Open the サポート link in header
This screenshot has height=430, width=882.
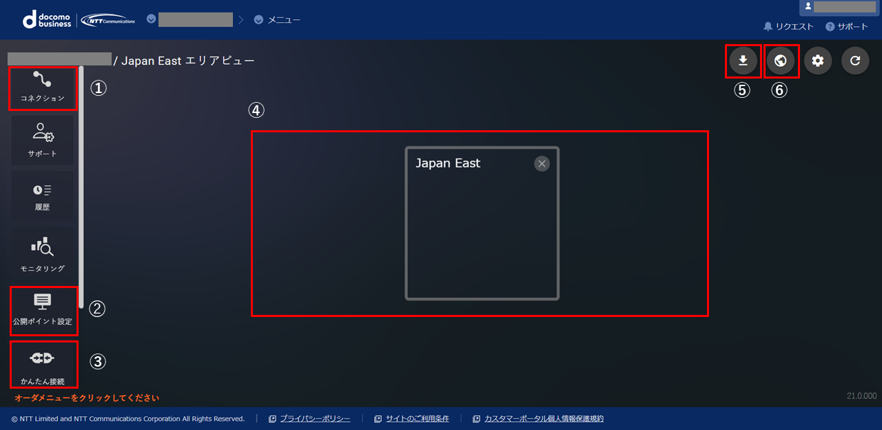tap(848, 27)
